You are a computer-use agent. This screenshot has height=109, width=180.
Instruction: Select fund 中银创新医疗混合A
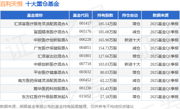[51, 64]
